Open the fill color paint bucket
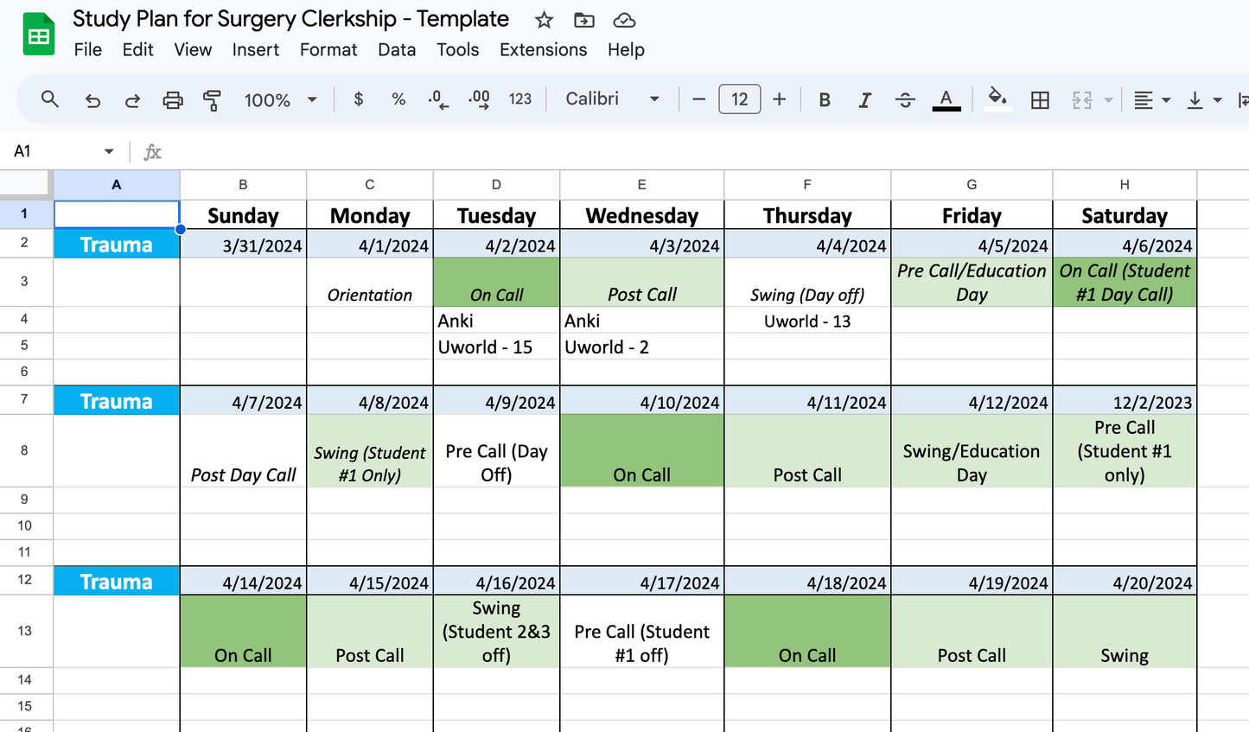 click(x=997, y=99)
